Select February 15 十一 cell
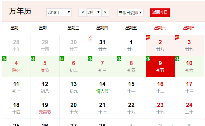Viewport: 205px width, 126px height. click(x=131, y=87)
